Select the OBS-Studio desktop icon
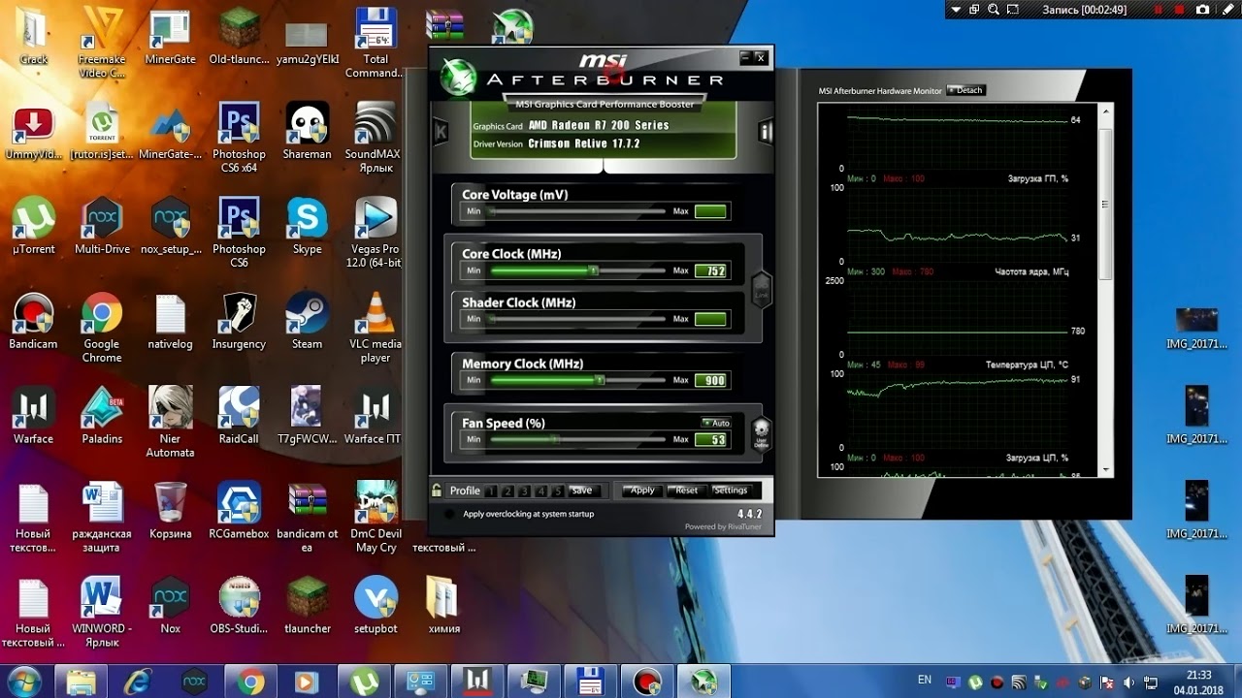Screen dimensions: 1242x698 click(x=239, y=607)
